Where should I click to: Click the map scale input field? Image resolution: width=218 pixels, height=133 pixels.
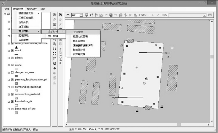[x=75, y=15]
